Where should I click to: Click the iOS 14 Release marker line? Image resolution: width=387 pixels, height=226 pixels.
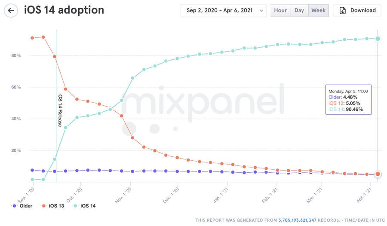coord(57,107)
